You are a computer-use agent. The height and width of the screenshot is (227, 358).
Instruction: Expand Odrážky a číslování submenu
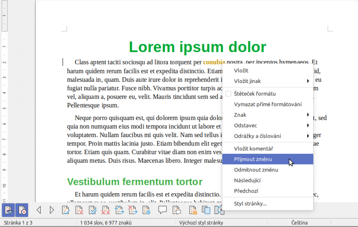coord(268,136)
